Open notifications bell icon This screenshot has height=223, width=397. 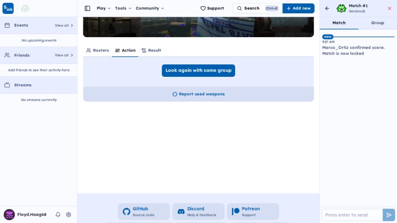coord(58,215)
